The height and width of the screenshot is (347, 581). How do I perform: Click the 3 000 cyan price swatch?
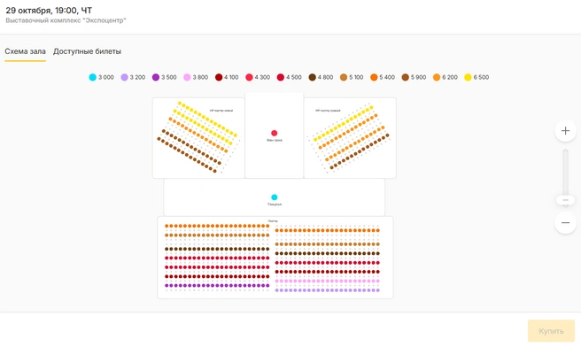point(93,77)
